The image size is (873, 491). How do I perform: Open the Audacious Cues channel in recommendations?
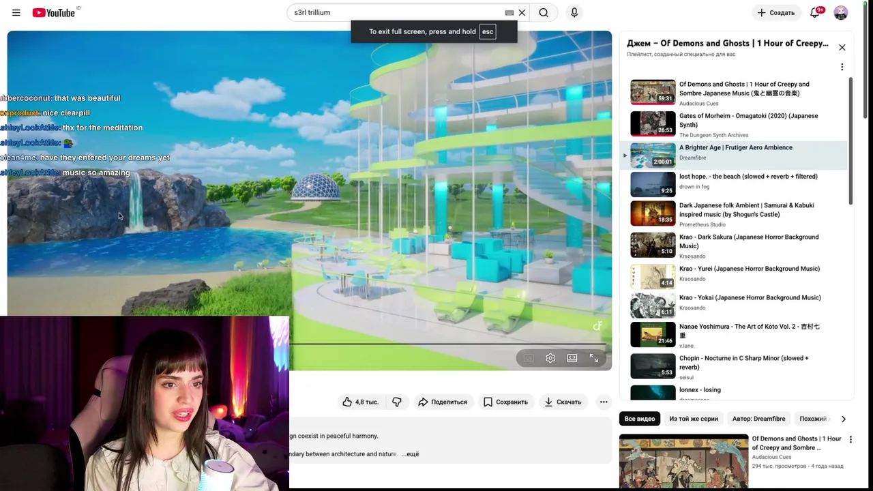(x=771, y=457)
